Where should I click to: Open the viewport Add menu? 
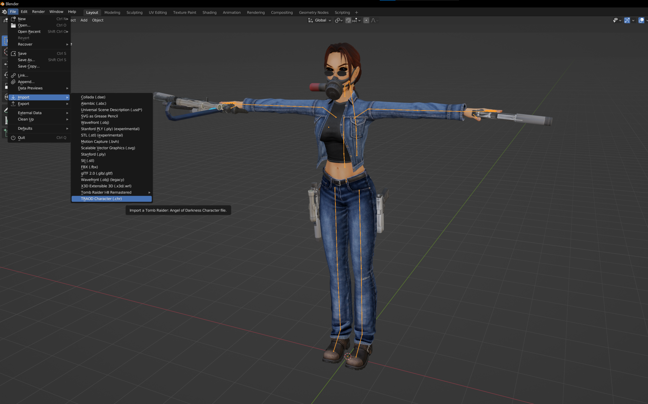[x=84, y=20]
